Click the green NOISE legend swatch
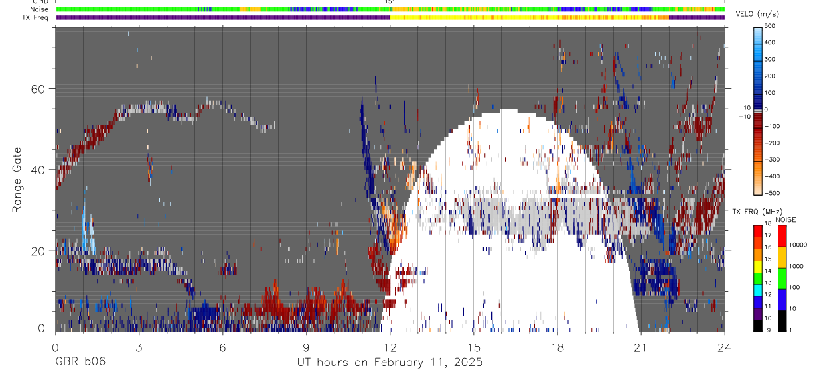 pyautogui.click(x=782, y=279)
